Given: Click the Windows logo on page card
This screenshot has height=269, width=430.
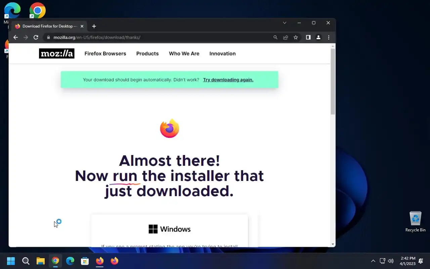Looking at the screenshot, I should [x=153, y=229].
